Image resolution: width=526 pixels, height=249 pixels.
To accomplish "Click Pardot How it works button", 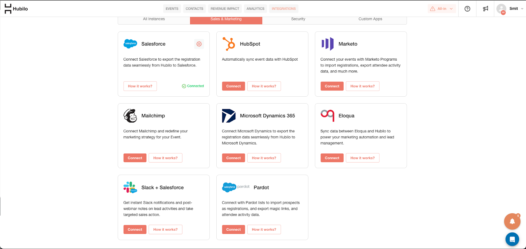I will coord(264,229).
